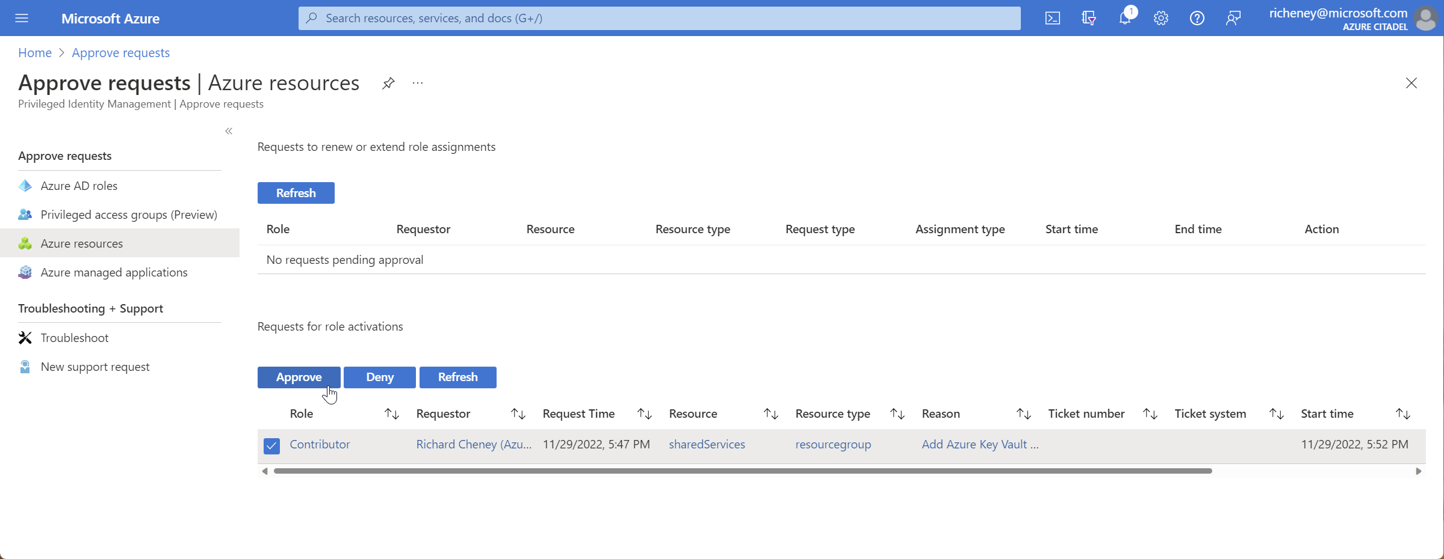The image size is (1444, 559).
Task: Open Cloud Shell from the top bar
Action: (1052, 18)
